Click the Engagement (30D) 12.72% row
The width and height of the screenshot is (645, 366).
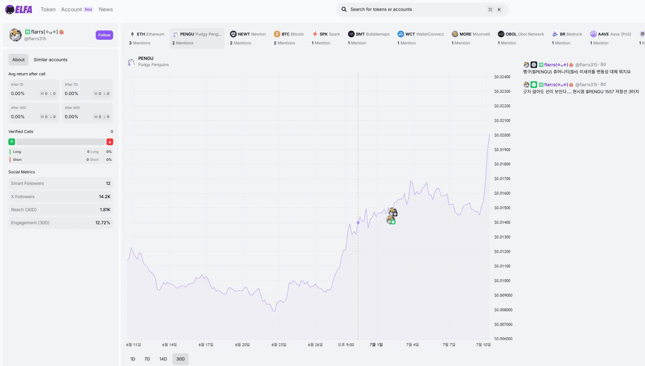pos(60,223)
